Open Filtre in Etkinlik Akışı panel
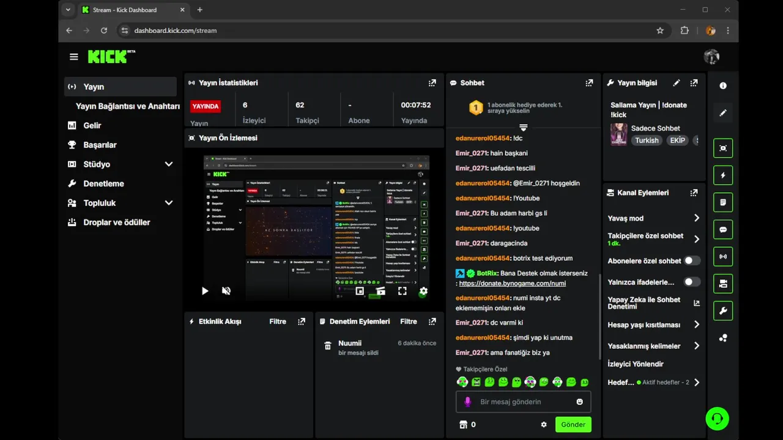 [x=278, y=321]
